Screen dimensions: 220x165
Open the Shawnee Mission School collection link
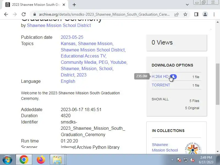[165, 147]
